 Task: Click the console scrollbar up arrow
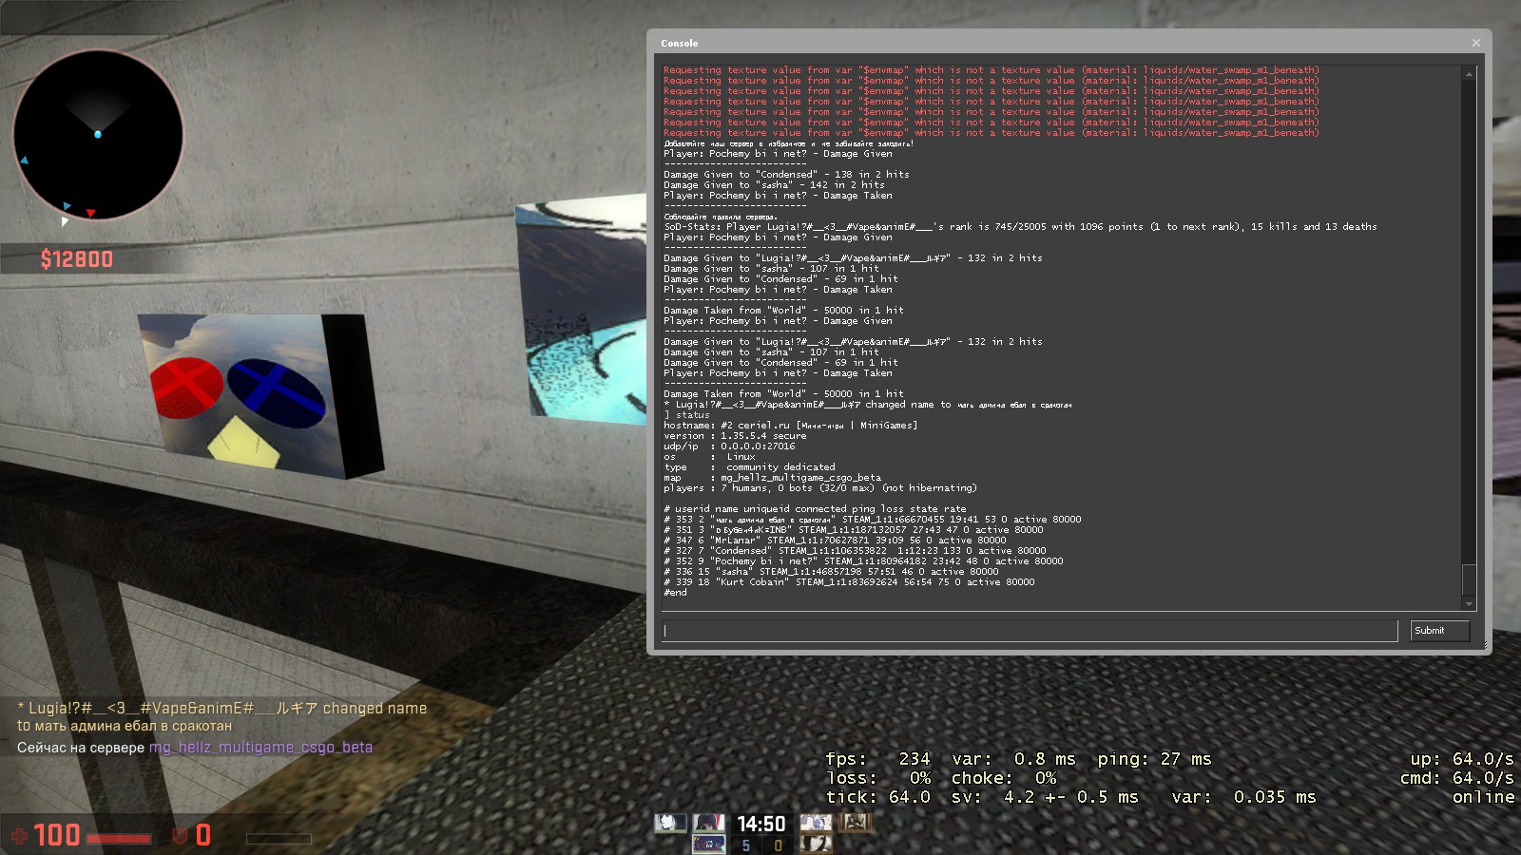coord(1469,74)
